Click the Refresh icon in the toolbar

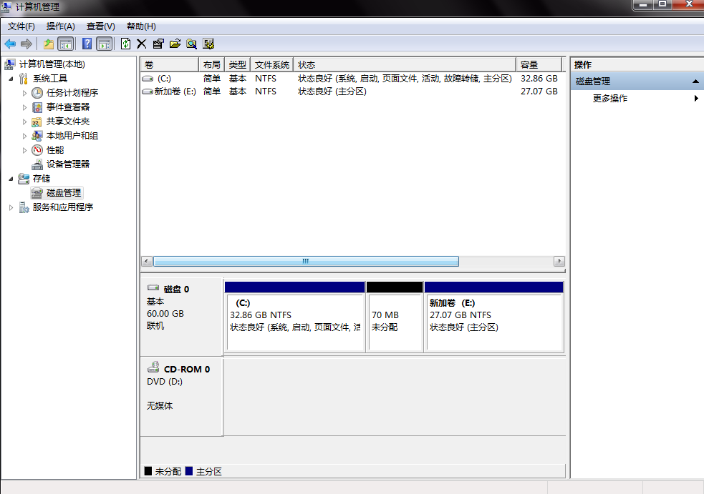pyautogui.click(x=125, y=44)
